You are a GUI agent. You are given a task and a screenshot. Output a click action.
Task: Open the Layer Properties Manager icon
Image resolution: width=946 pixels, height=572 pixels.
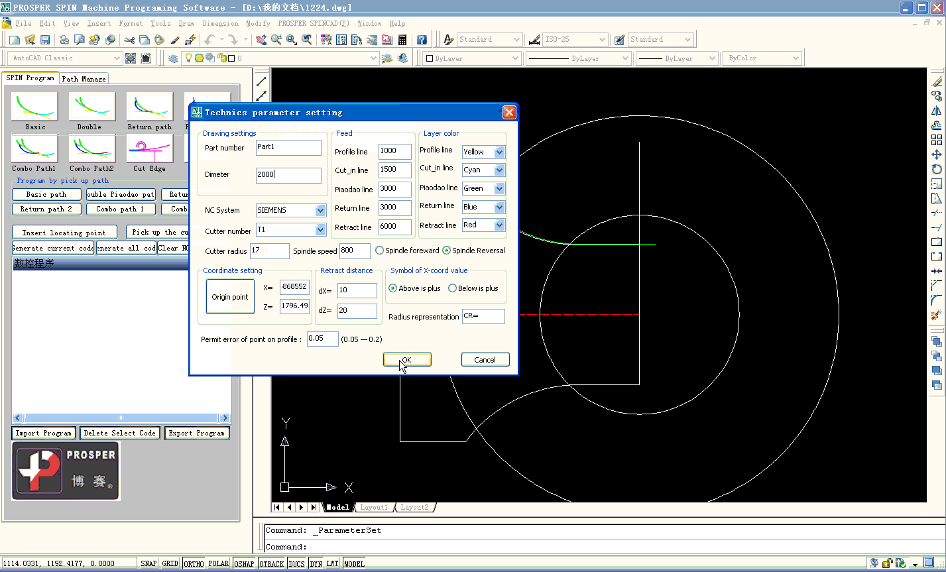pyautogui.click(x=173, y=58)
